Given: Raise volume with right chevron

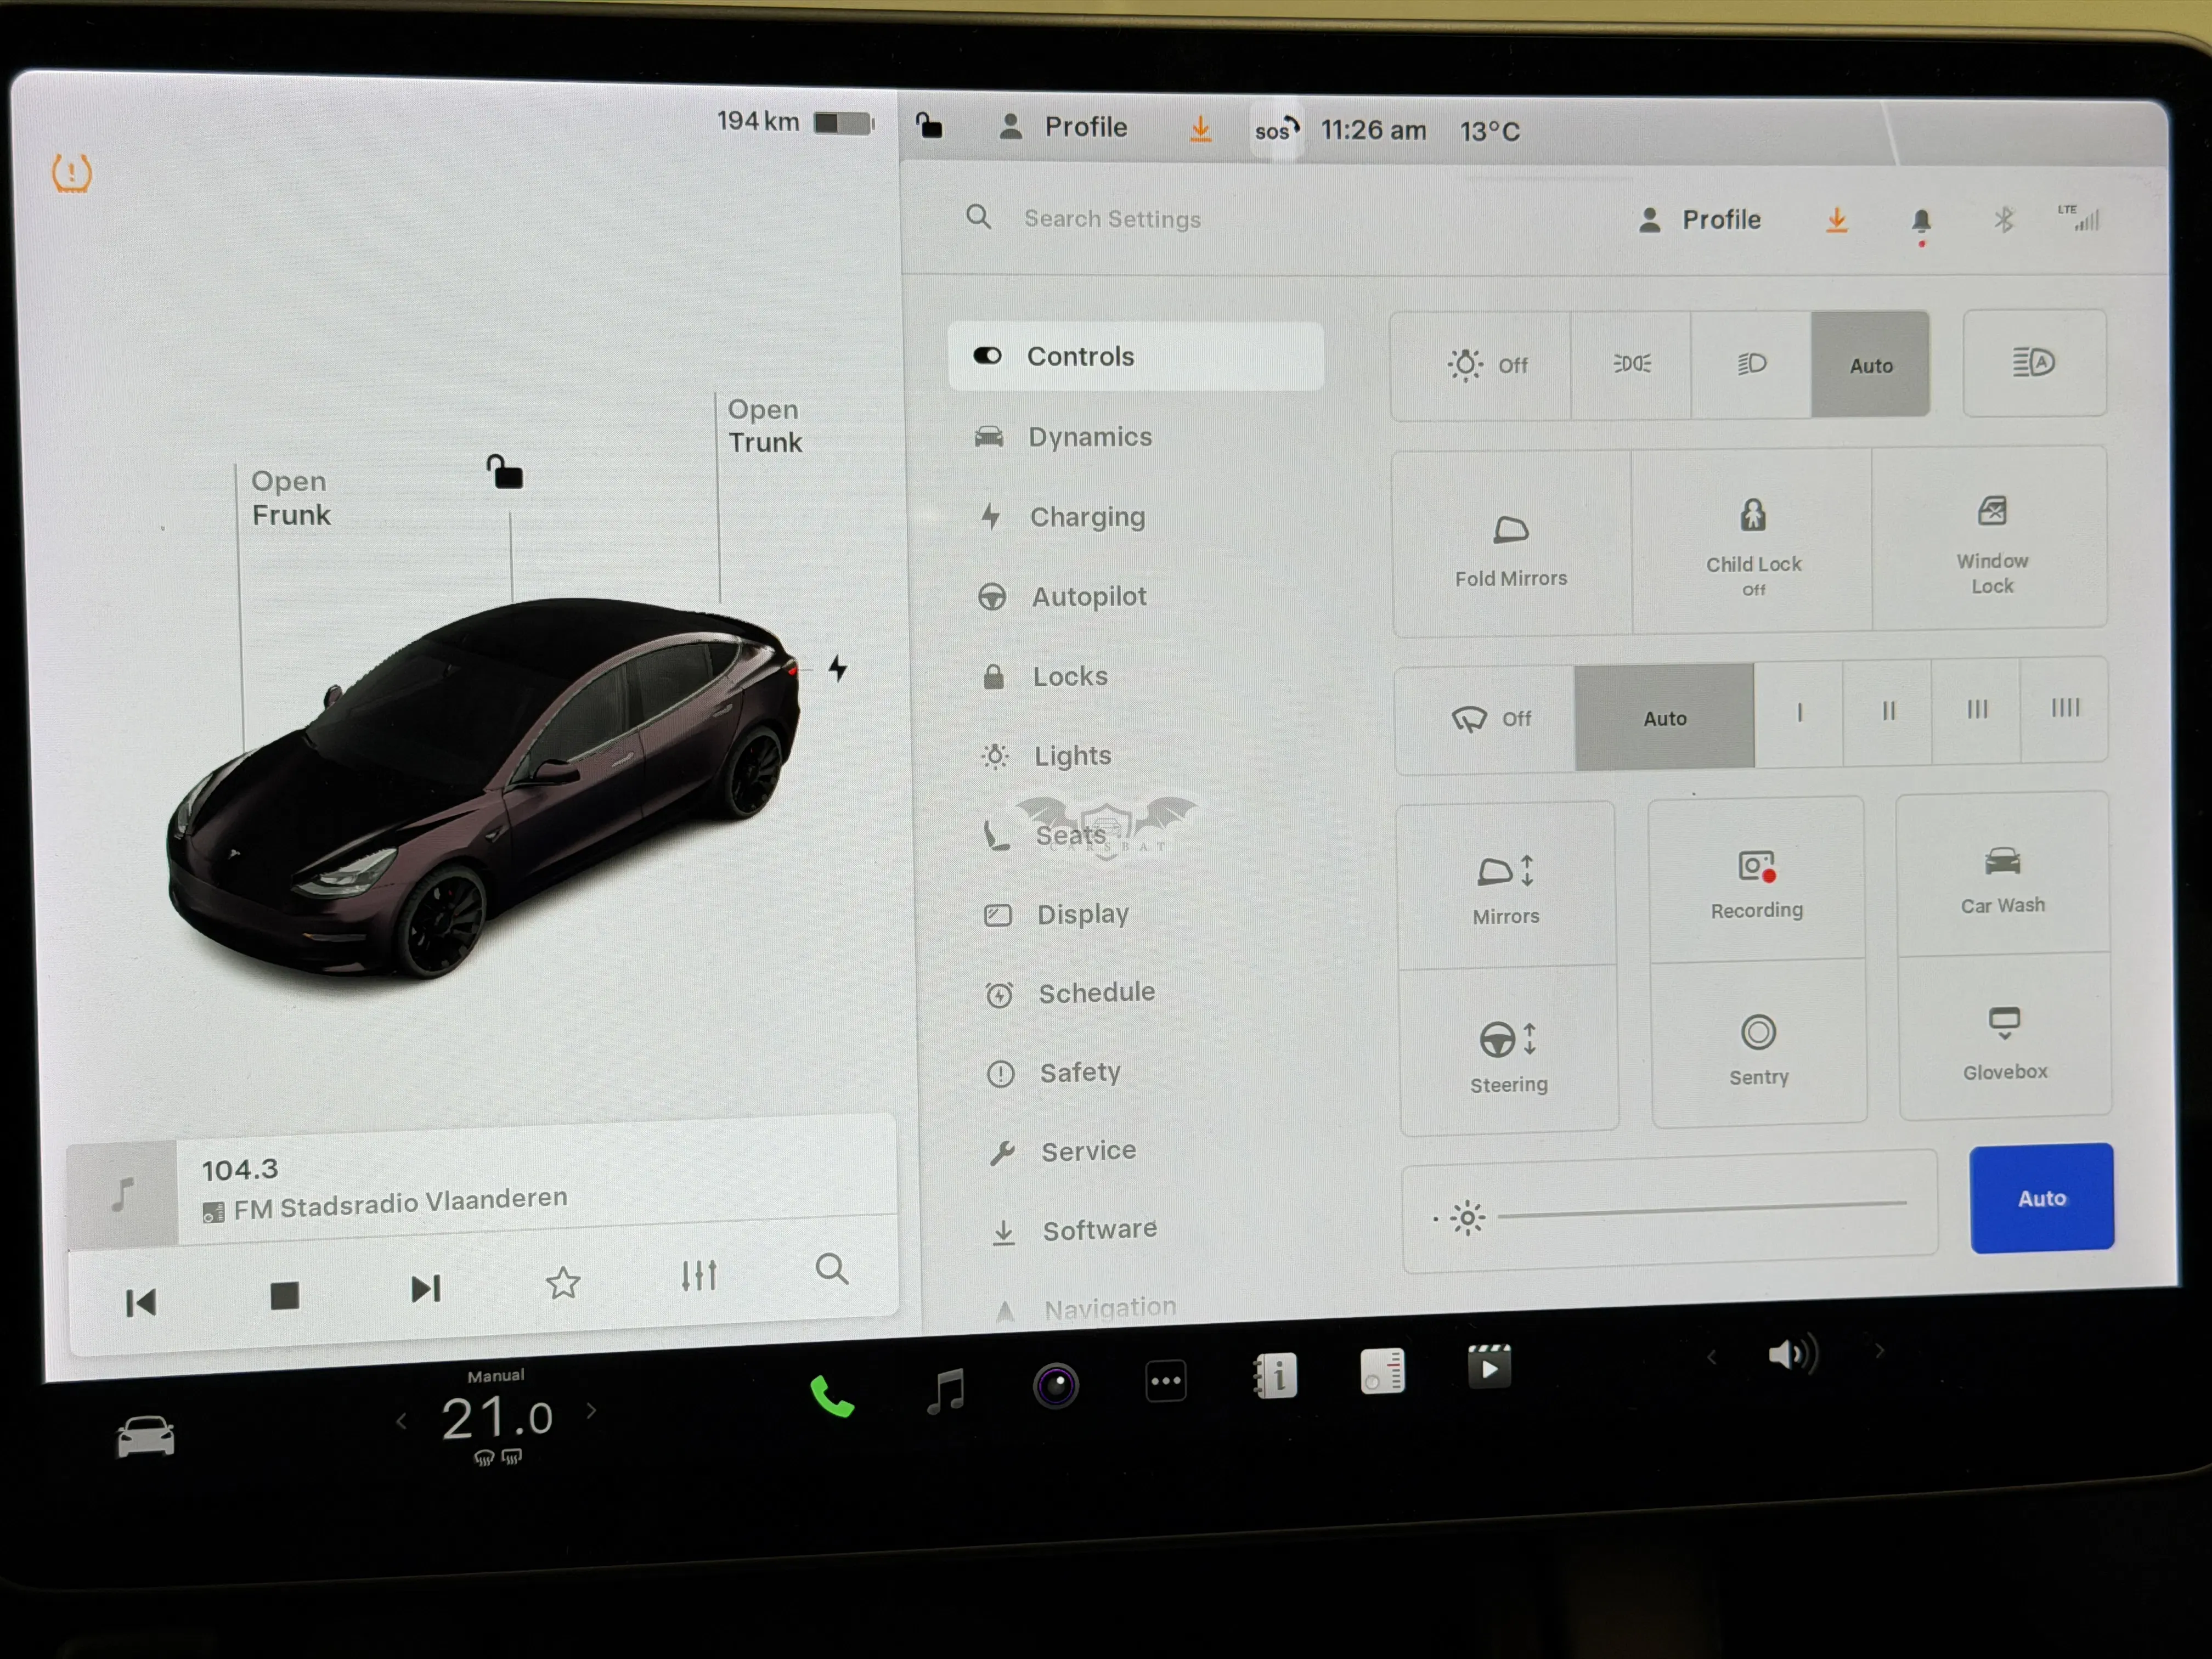Looking at the screenshot, I should click(1879, 1351).
